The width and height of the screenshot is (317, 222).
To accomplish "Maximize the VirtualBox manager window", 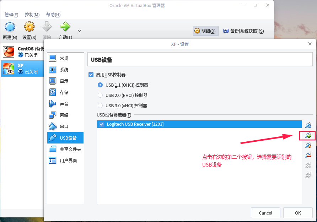I will pos(255,5).
